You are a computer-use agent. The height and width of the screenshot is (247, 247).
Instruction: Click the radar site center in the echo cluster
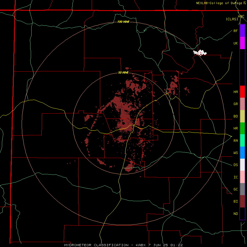pos(123,123)
